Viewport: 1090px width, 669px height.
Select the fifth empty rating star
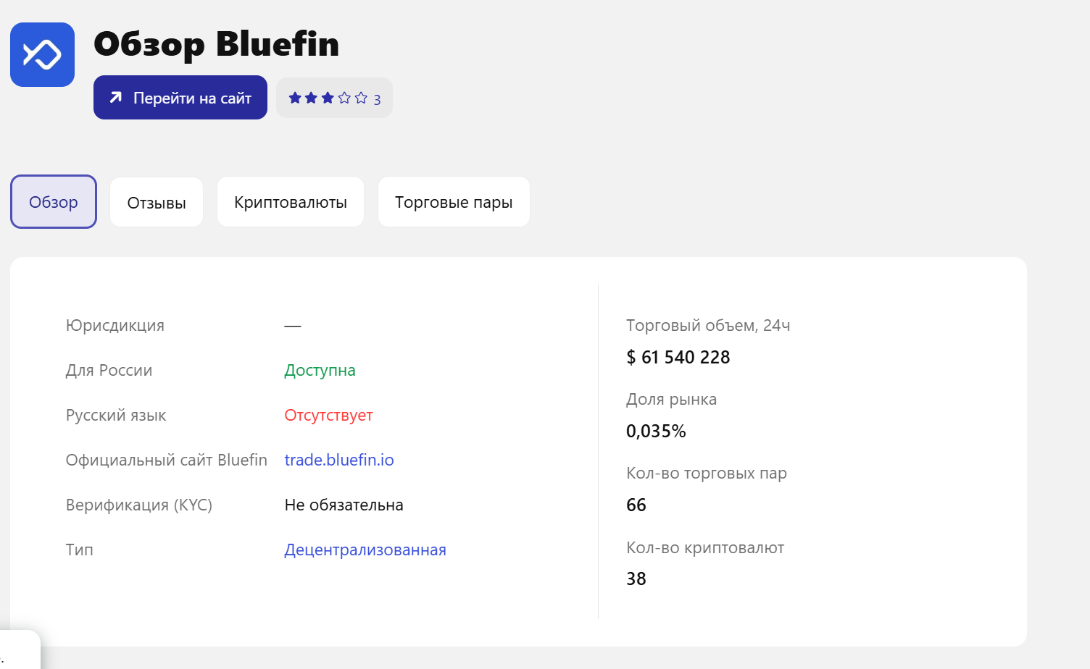(362, 96)
